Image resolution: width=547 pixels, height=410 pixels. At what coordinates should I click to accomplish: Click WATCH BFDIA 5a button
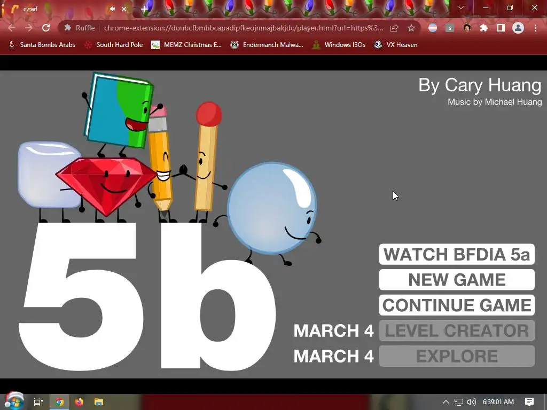pyautogui.click(x=457, y=254)
